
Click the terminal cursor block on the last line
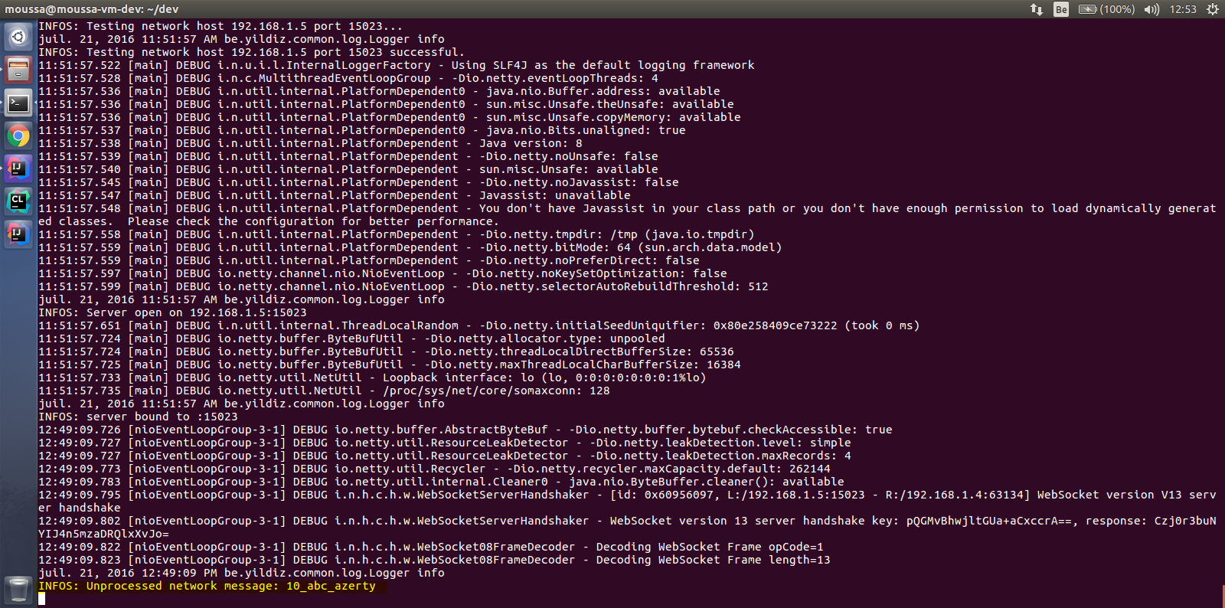[41, 599]
